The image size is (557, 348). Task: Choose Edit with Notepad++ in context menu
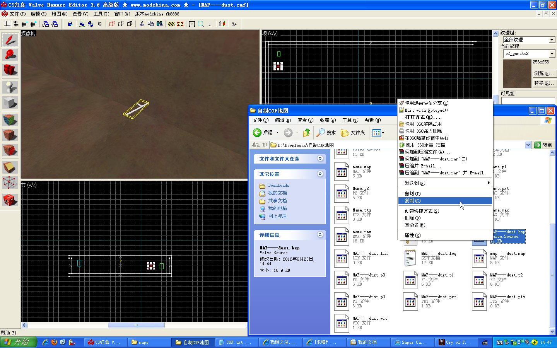(445, 110)
